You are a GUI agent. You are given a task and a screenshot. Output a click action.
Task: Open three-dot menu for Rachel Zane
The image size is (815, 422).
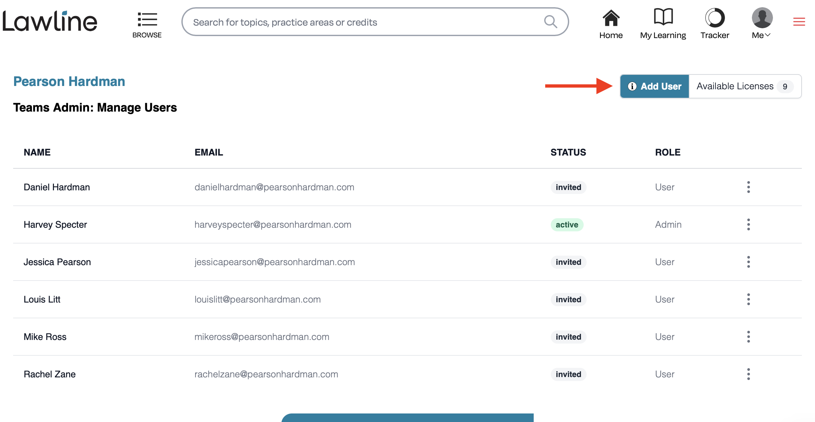[x=749, y=374]
